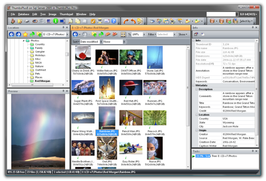Toggle the Preview panel auto-hide pin

63,91
